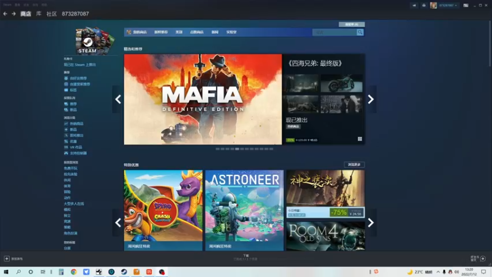Show hidden system tray icons chevron

pyautogui.click(x=438, y=271)
